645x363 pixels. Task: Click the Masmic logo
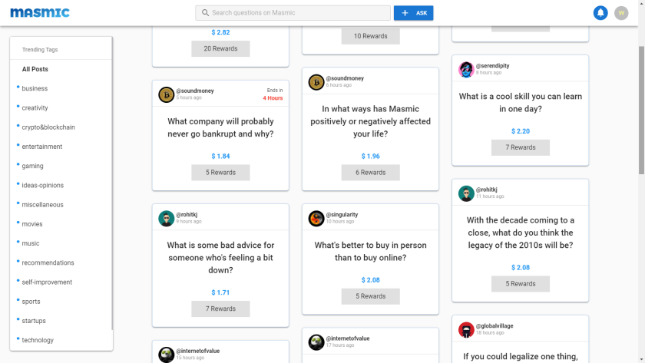(40, 13)
